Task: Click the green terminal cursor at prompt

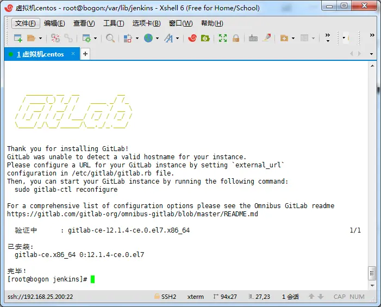Action: (x=92, y=279)
